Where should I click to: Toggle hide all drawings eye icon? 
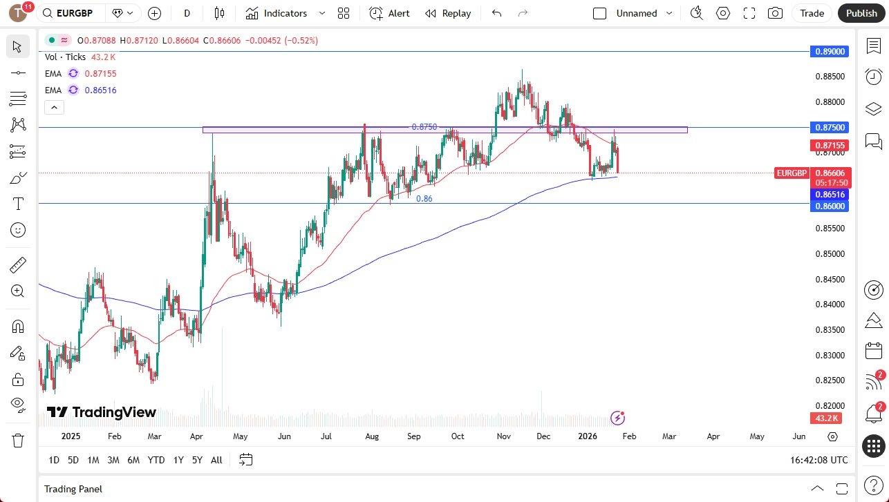coord(18,404)
